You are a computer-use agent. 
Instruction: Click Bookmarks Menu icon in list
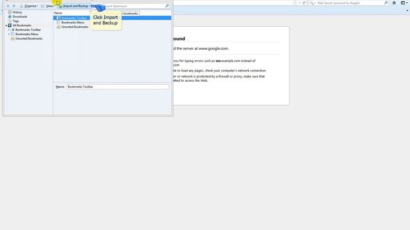[58, 22]
